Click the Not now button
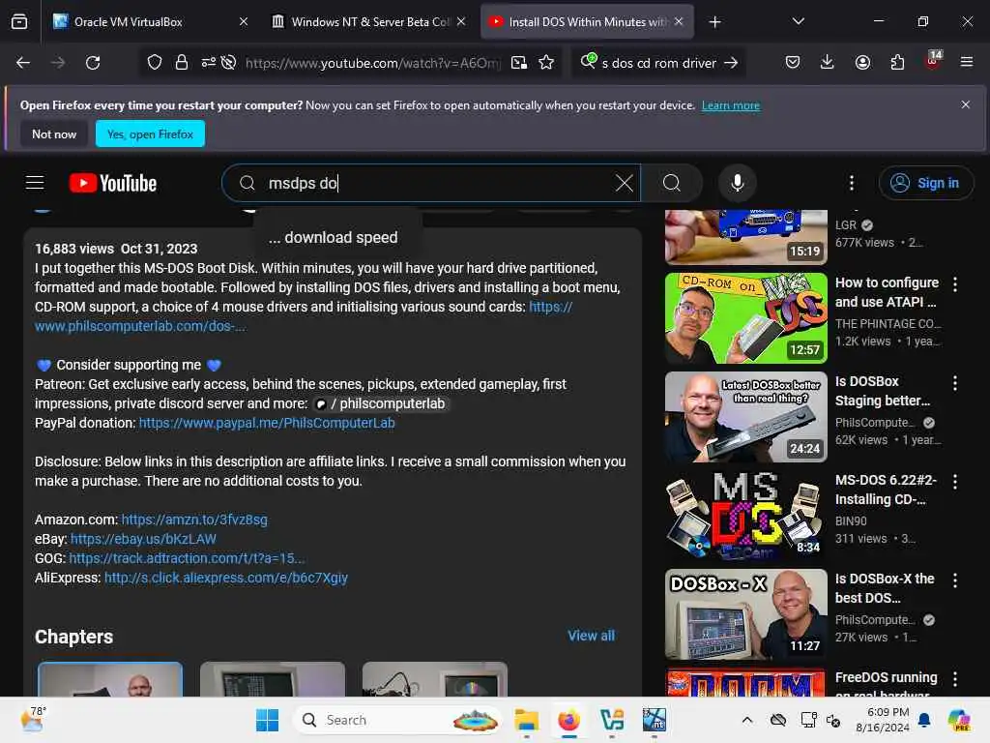Image resolution: width=990 pixels, height=743 pixels. point(54,134)
